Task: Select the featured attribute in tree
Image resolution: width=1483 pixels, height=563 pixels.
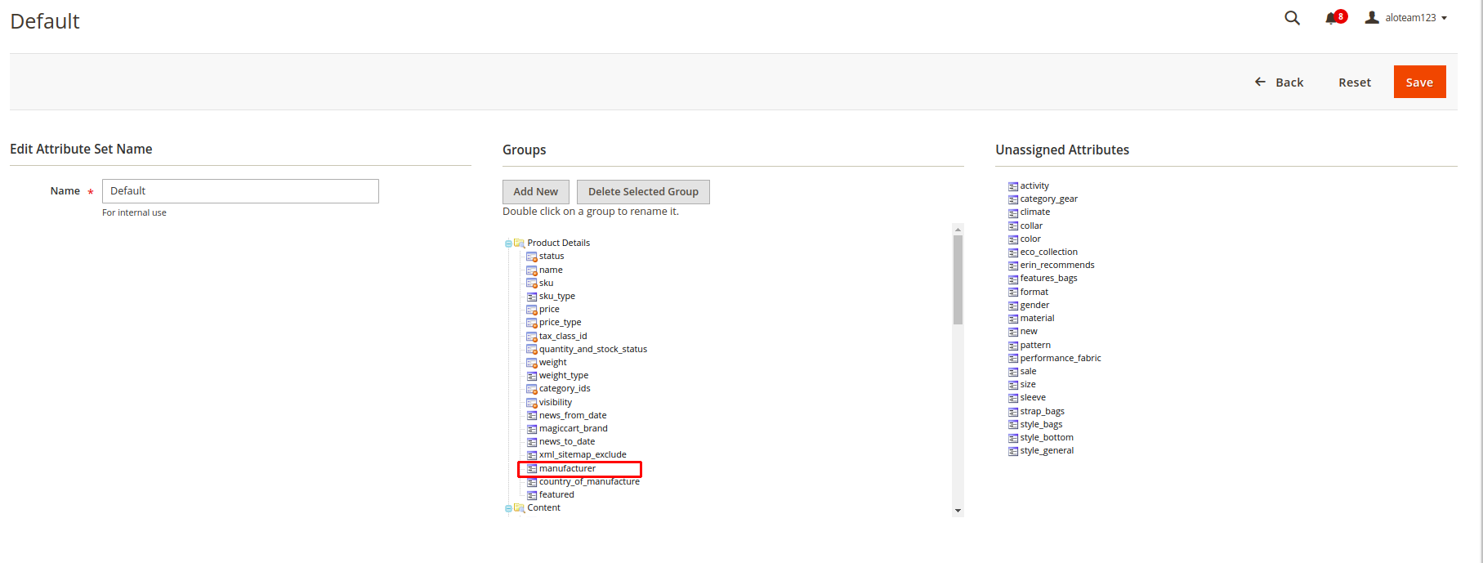Action: click(556, 495)
